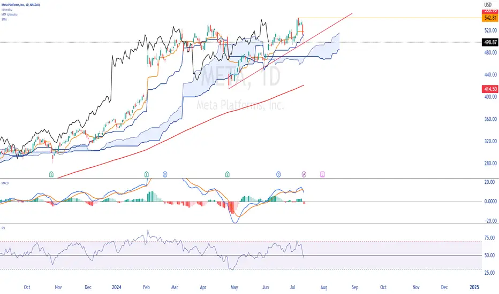Open the upcoming earnings marker in late July
The image size is (499, 294).
(322, 174)
